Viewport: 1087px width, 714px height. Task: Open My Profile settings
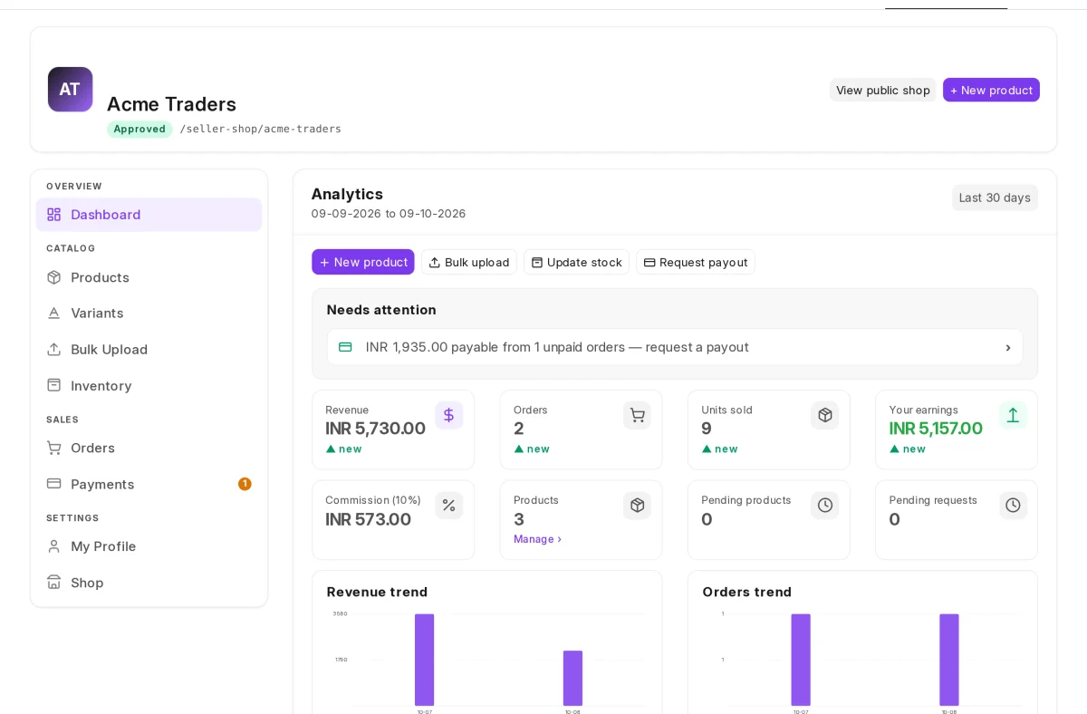point(149,546)
